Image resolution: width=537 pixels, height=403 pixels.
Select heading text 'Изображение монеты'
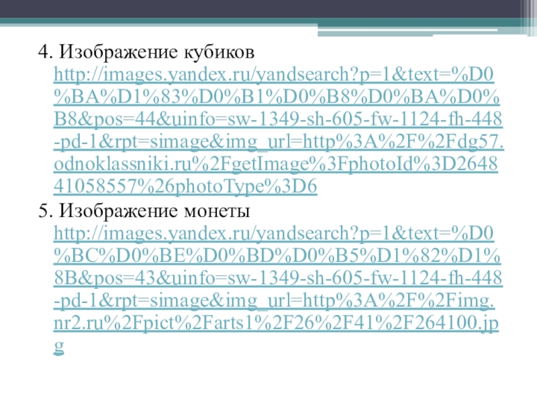[154, 211]
